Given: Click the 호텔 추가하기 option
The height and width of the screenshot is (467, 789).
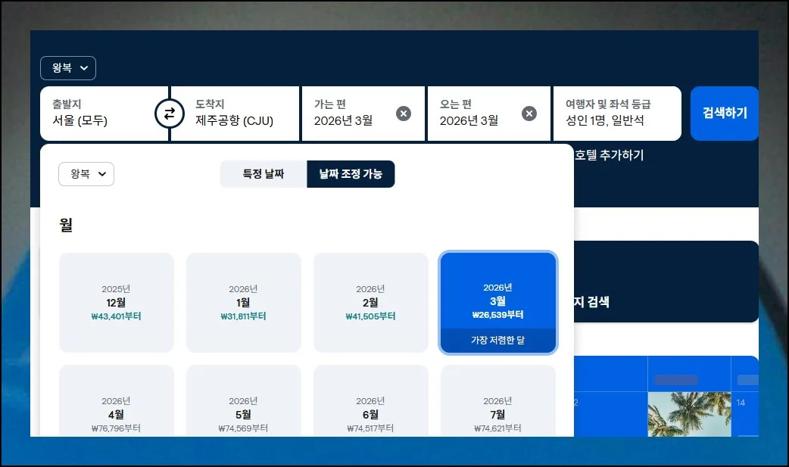Looking at the screenshot, I should 609,155.
